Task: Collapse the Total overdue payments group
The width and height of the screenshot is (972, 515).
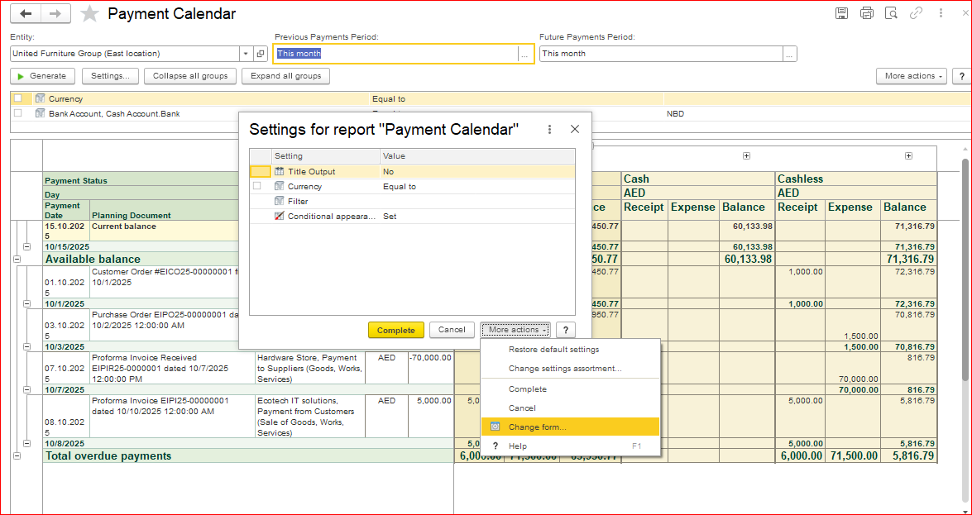Action: [16, 455]
